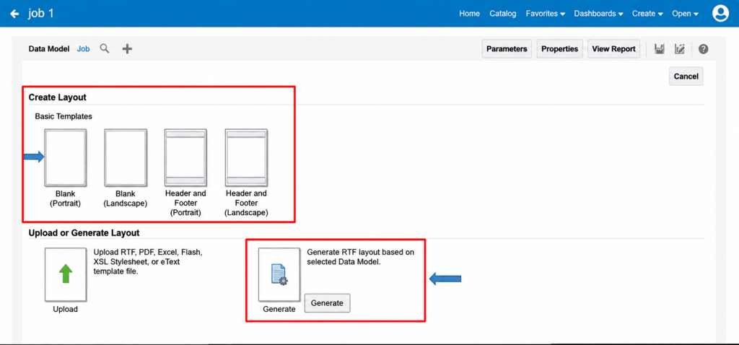This screenshot has height=345, width=739.
Task: Save the report with the disk icon
Action: pos(660,49)
